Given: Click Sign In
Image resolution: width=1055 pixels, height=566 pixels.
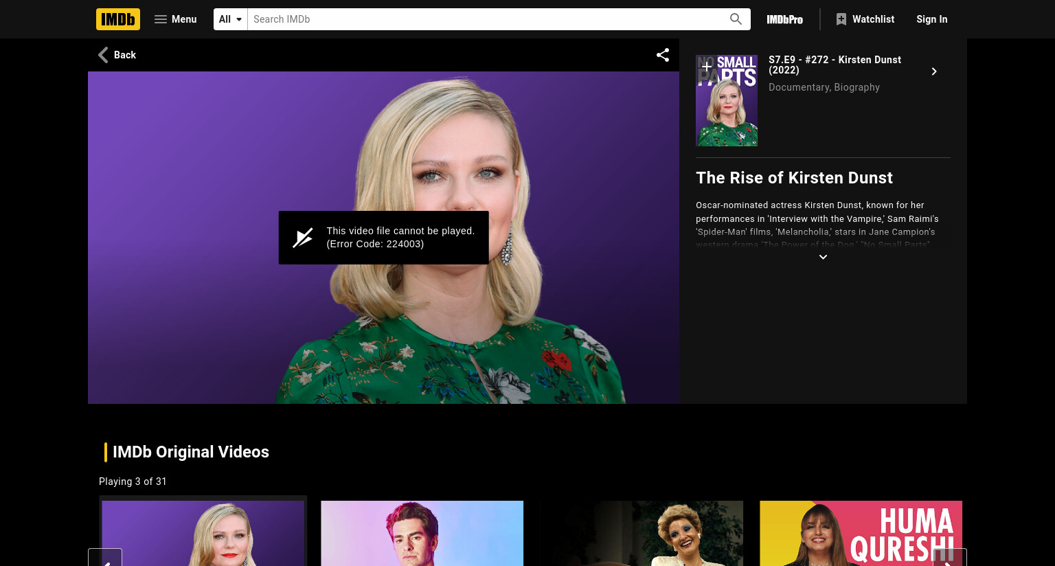Looking at the screenshot, I should tap(932, 19).
